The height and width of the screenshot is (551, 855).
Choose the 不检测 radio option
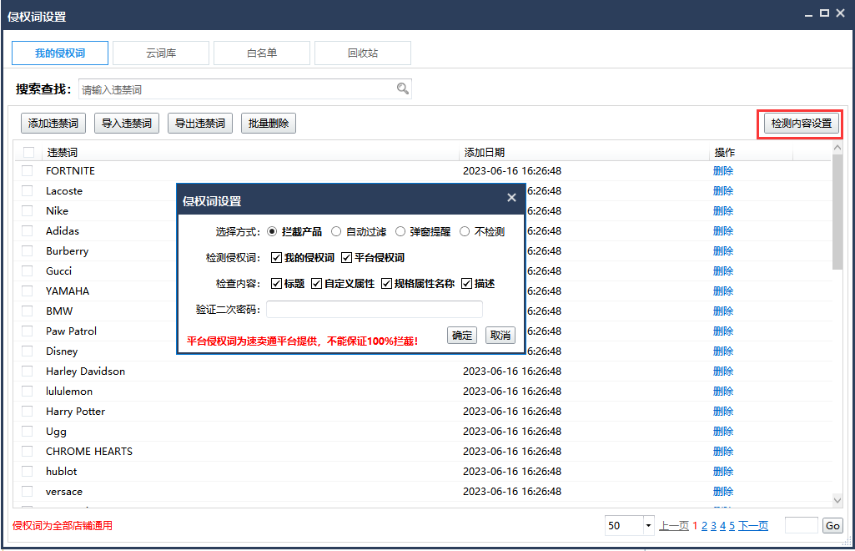tap(465, 232)
